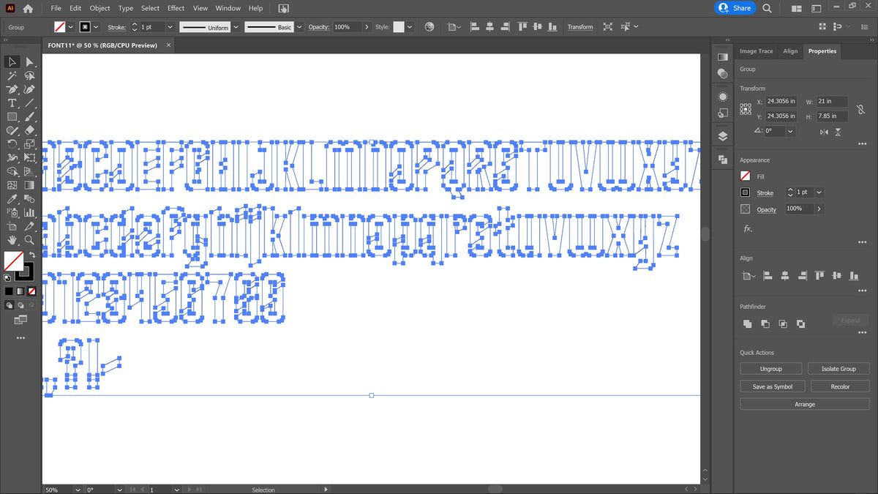878x494 pixels.
Task: Click the Stroke swatch in Appearance
Action: click(745, 192)
